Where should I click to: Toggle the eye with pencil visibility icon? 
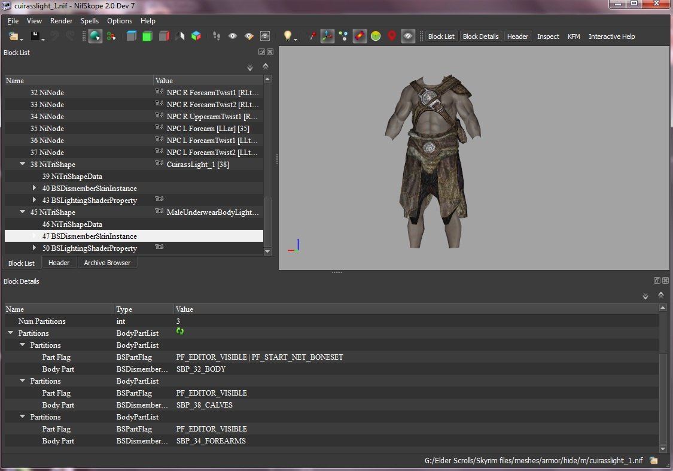[x=249, y=36]
